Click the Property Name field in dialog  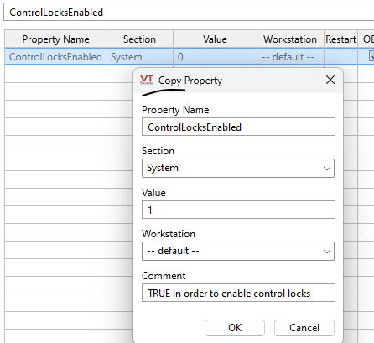(x=238, y=127)
